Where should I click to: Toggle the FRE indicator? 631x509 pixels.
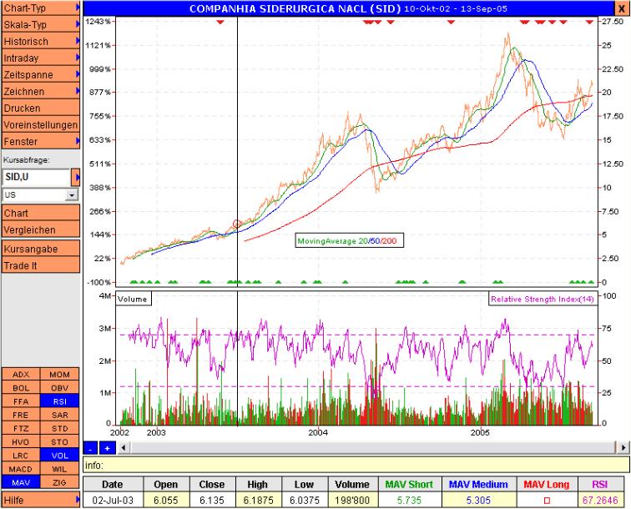[x=21, y=415]
